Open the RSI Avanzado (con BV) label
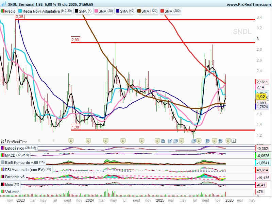Viewport: 272px width, 204px height. coord(24,170)
